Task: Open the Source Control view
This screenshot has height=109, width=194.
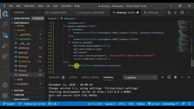Action: click(5, 35)
